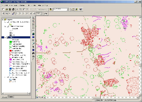Activate the Identify tool
142x102 pixels.
pos(33,50)
